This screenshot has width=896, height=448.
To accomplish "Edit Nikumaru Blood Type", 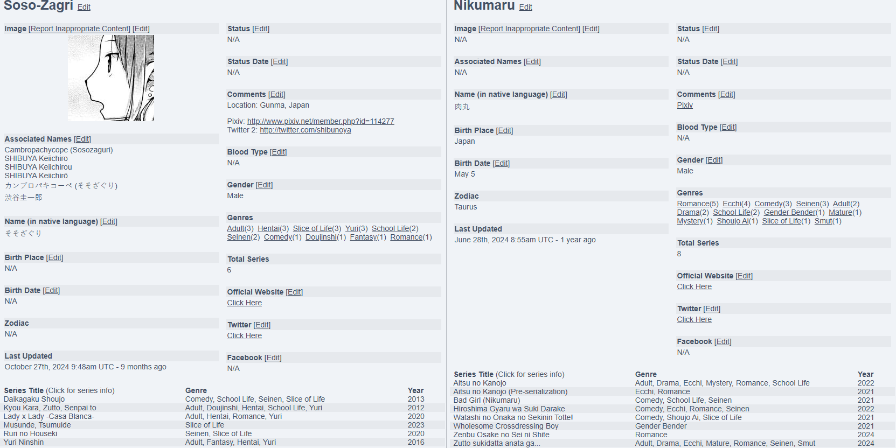I will pos(728,127).
